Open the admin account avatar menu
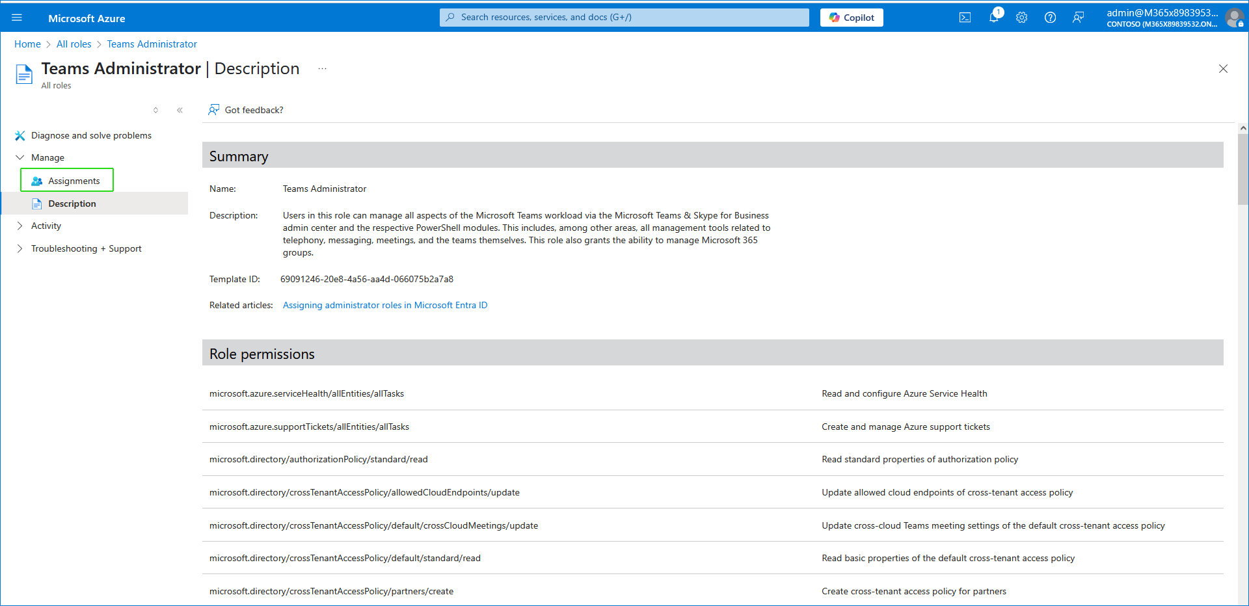Image resolution: width=1249 pixels, height=606 pixels. 1233,18
